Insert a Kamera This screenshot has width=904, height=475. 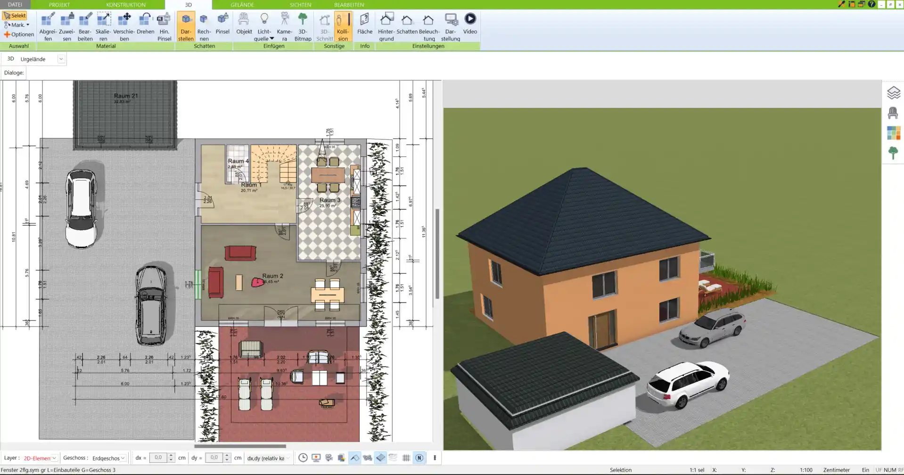284,27
